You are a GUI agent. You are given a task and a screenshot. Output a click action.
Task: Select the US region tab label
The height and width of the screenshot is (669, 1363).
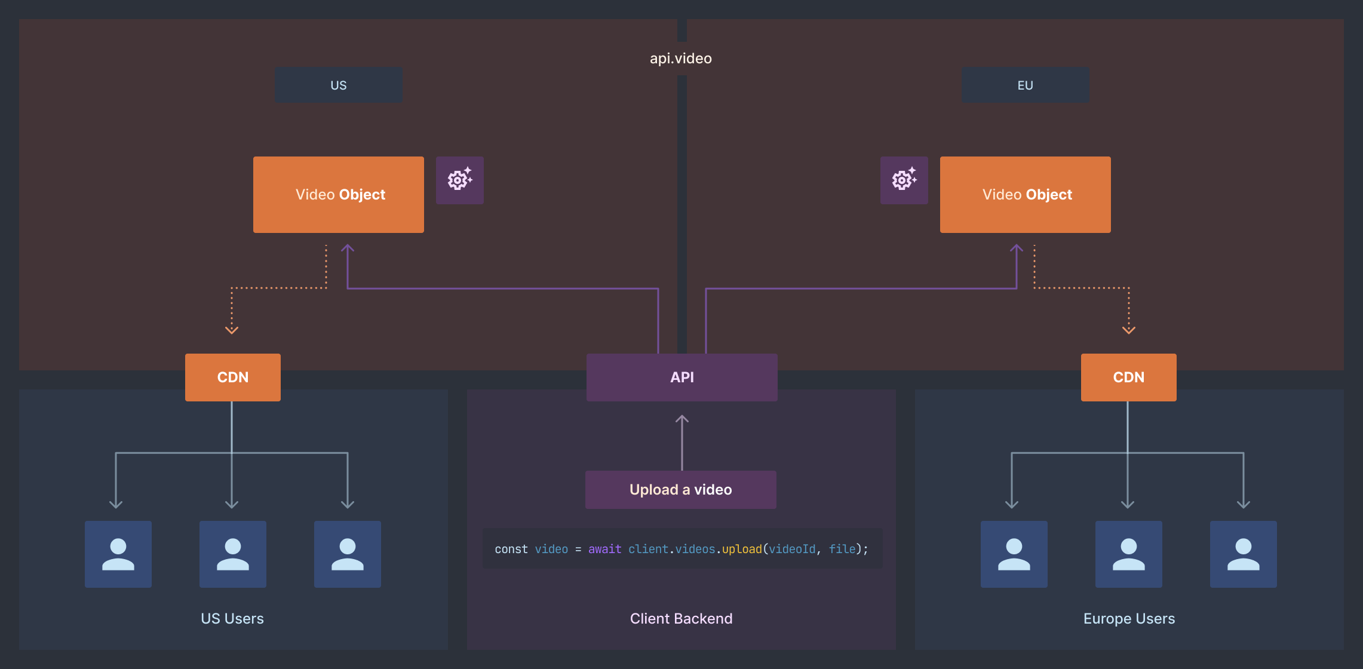point(338,84)
